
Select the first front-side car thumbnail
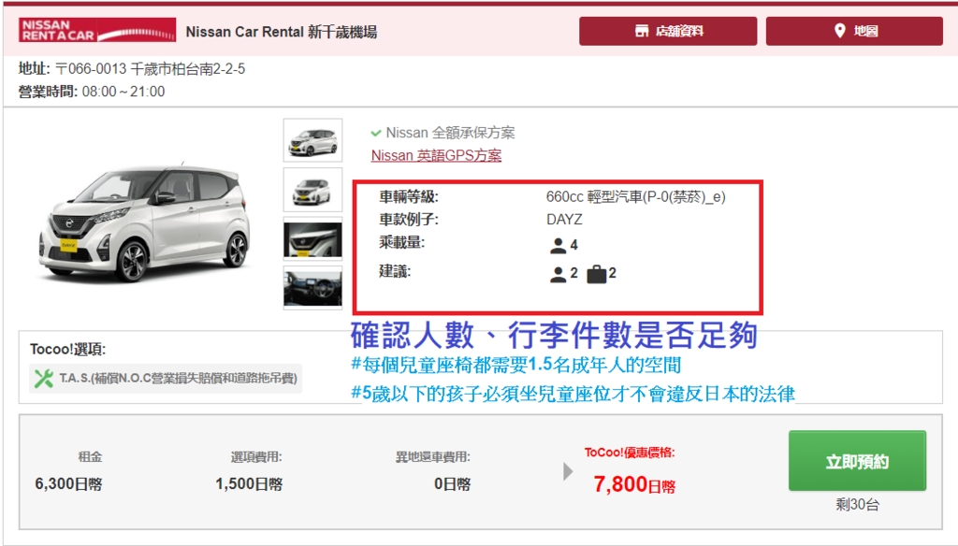tap(312, 140)
